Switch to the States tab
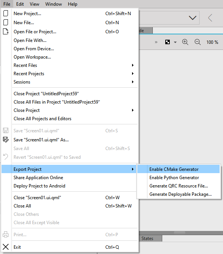This screenshot has width=223, height=254. tap(151, 238)
